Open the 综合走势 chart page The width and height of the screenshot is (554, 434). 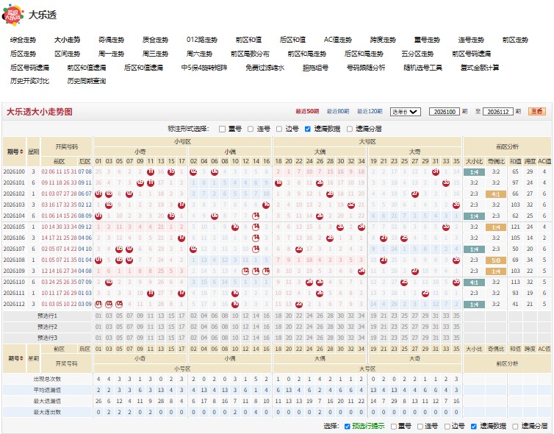(23, 40)
